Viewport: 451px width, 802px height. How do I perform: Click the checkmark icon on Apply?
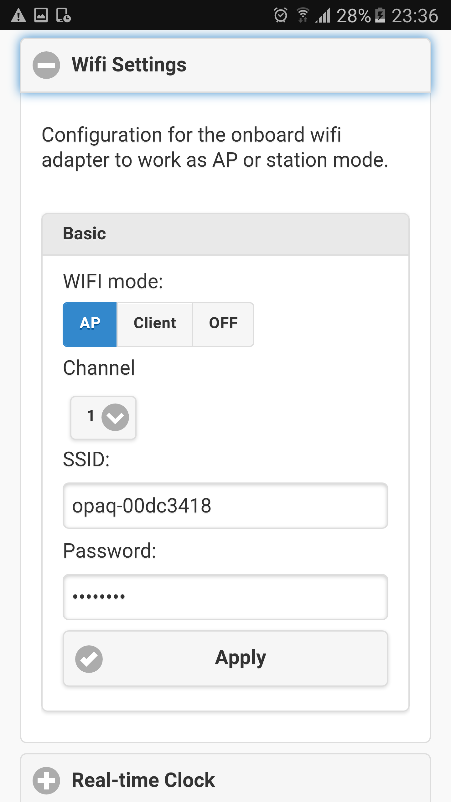tap(89, 659)
